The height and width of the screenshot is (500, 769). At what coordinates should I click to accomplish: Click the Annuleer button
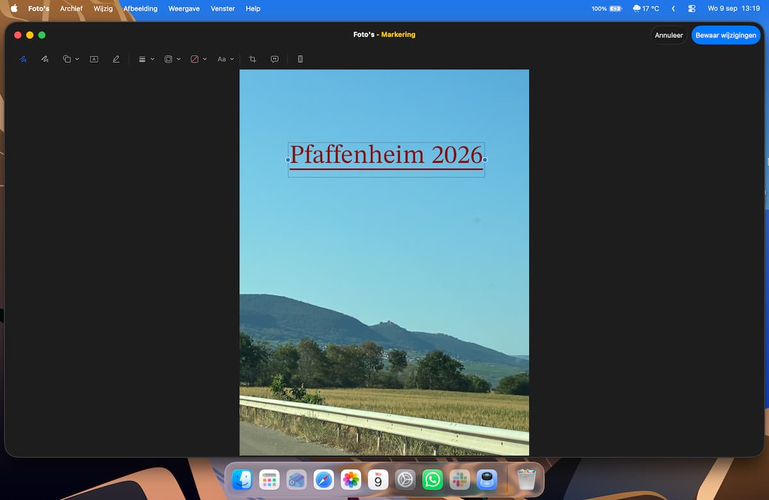[669, 35]
